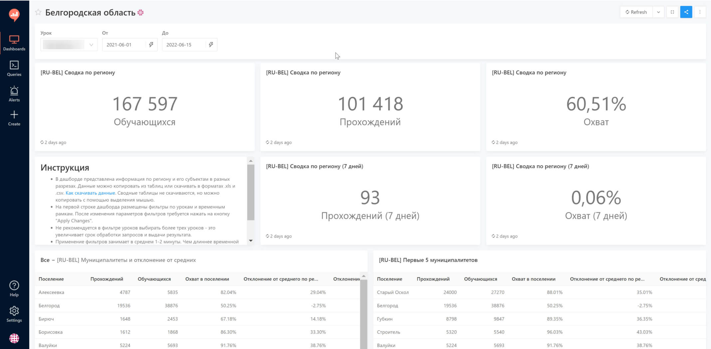711x349 pixels.
Task: Select the Борисовка cell
Action: tap(50, 332)
